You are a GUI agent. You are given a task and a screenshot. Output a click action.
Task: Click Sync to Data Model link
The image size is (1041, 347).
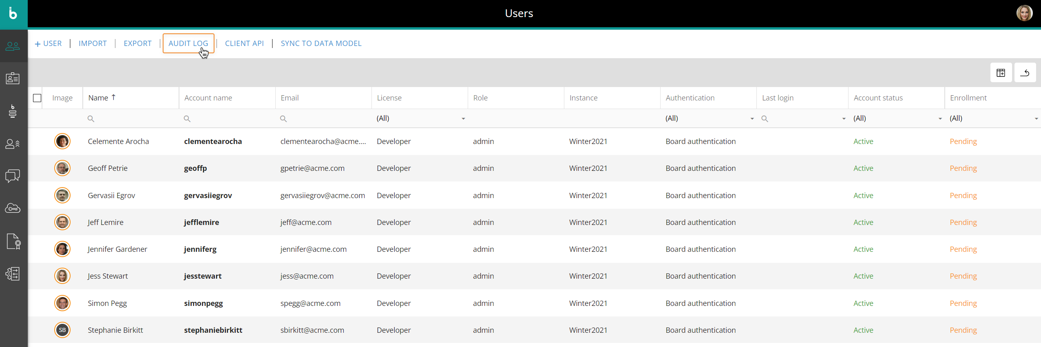pos(321,44)
